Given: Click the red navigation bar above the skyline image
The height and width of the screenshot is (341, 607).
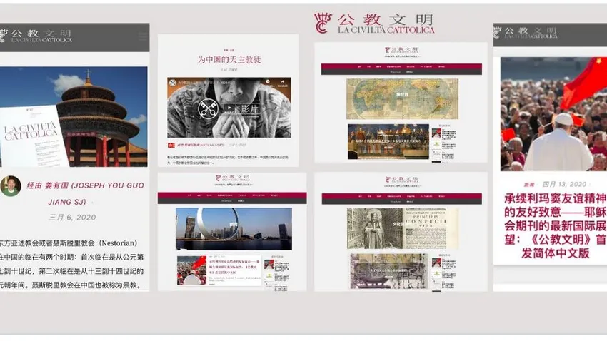Looking at the screenshot, I should 231,198.
